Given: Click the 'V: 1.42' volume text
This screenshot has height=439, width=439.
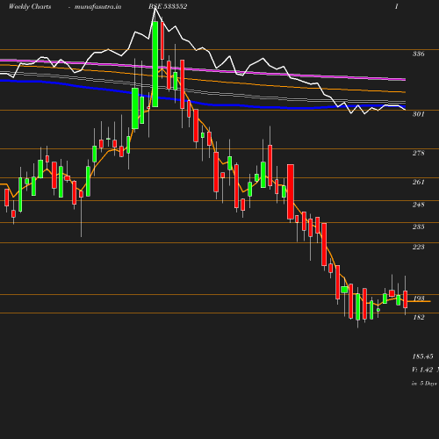Looking at the screenshot, I should (x=422, y=370).
